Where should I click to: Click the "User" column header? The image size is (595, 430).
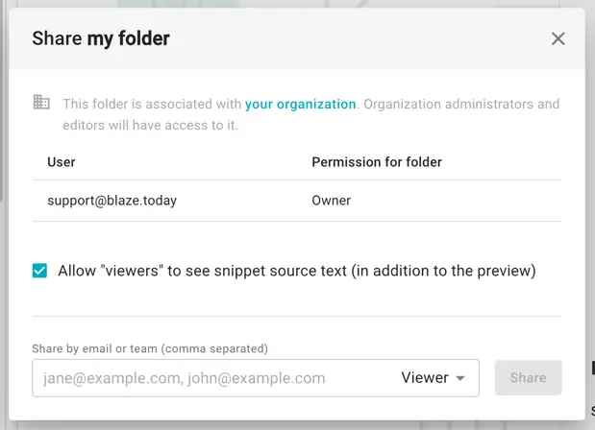point(62,162)
